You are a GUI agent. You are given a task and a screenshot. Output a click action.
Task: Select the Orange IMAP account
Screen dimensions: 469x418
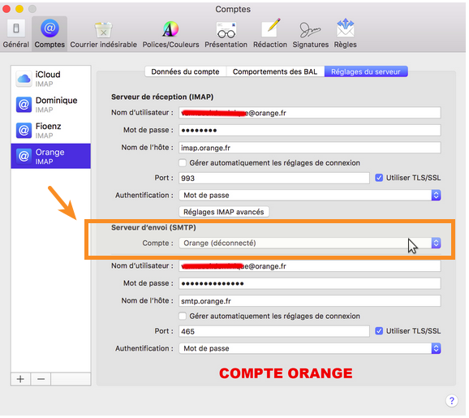click(51, 156)
